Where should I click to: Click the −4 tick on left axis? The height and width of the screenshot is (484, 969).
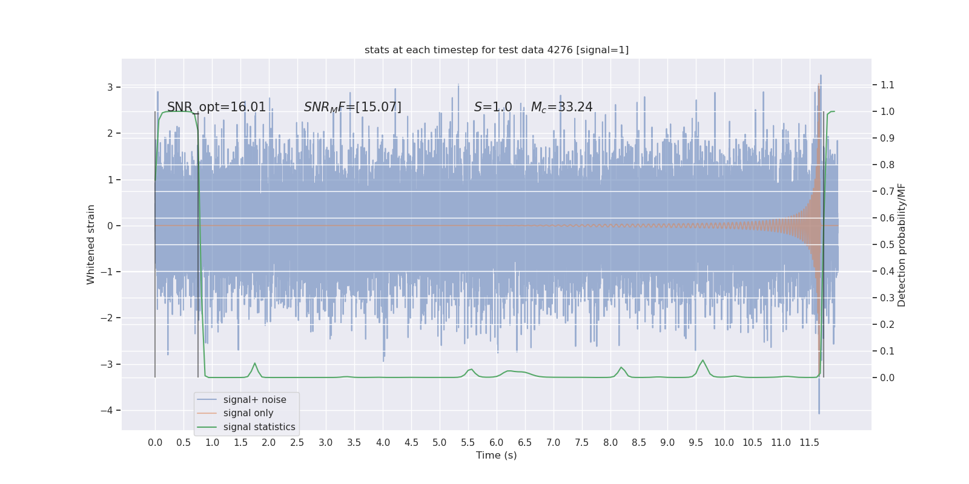point(107,411)
